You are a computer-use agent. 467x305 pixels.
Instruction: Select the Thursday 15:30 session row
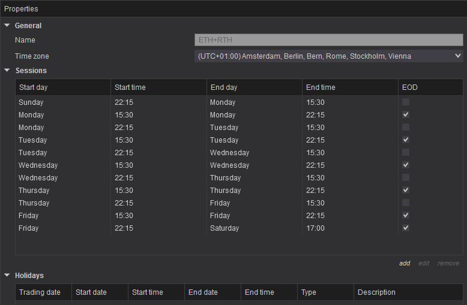pos(62,191)
